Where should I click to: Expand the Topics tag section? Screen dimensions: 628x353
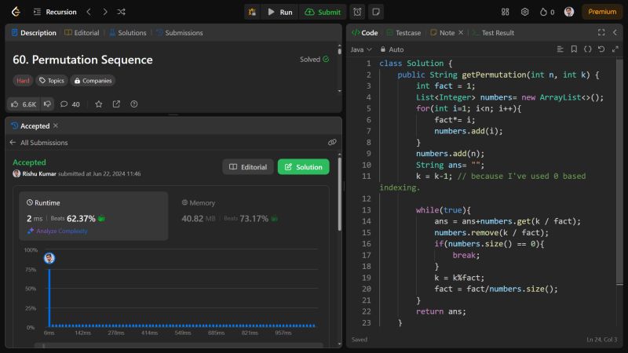point(52,80)
